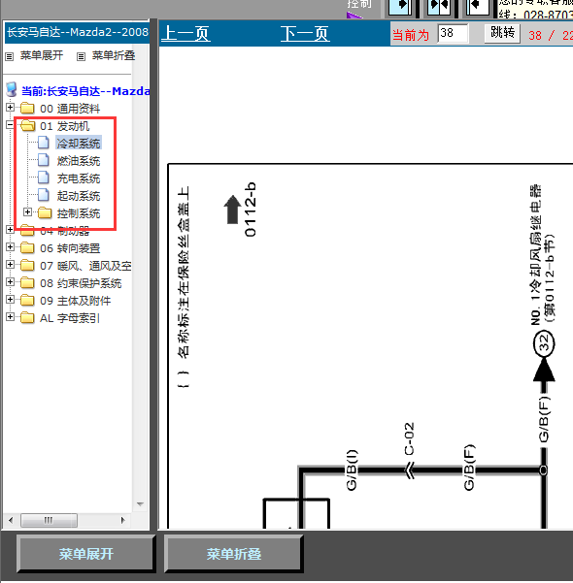Select the 01 发动机 tree label
The width and height of the screenshot is (573, 583).
click(x=65, y=126)
